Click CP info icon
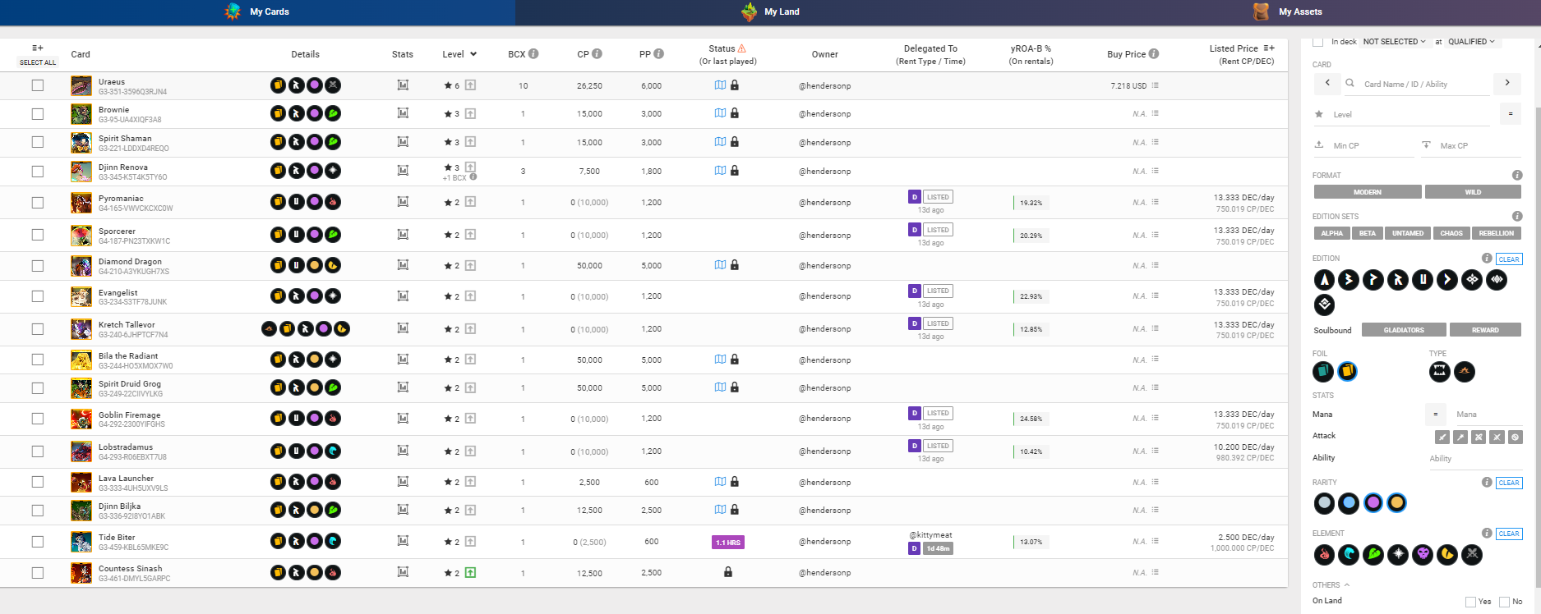This screenshot has height=614, width=1541. tap(597, 54)
